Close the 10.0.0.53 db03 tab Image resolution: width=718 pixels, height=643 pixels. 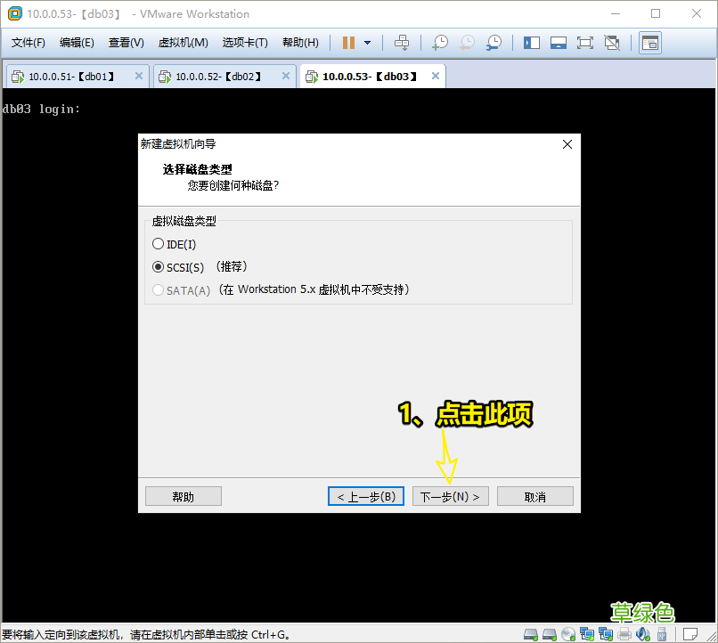click(x=436, y=76)
